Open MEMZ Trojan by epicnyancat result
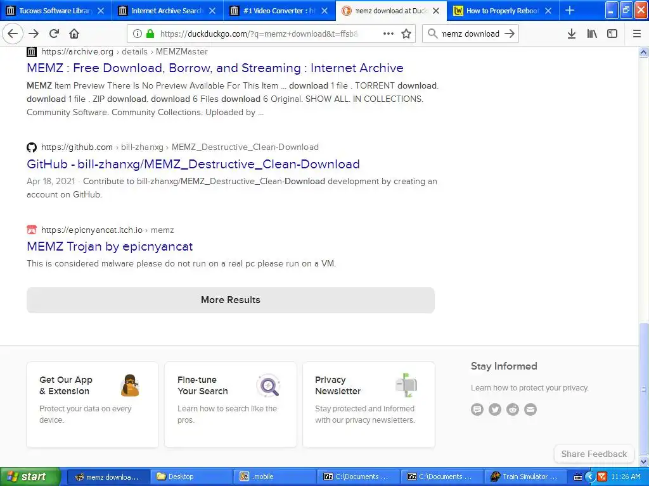The image size is (649, 486). click(x=110, y=246)
